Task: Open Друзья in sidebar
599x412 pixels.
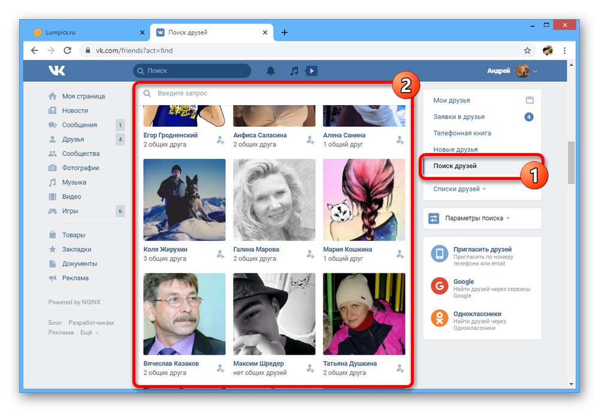Action: pyautogui.click(x=73, y=139)
